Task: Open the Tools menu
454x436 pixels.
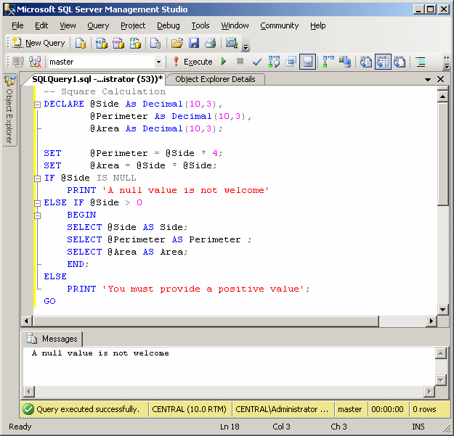Action: pos(200,25)
